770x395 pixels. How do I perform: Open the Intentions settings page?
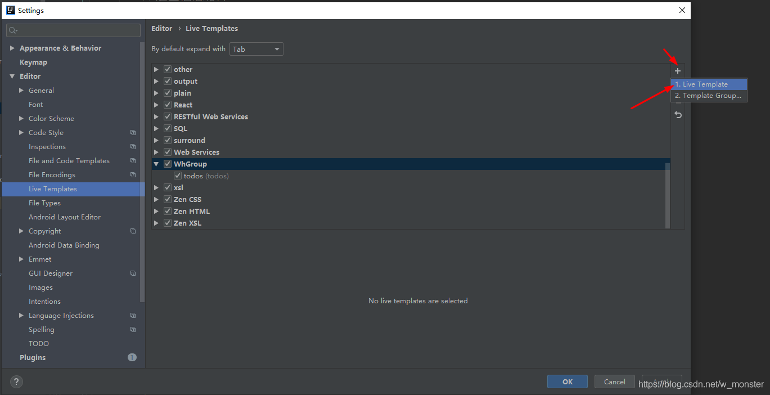44,301
